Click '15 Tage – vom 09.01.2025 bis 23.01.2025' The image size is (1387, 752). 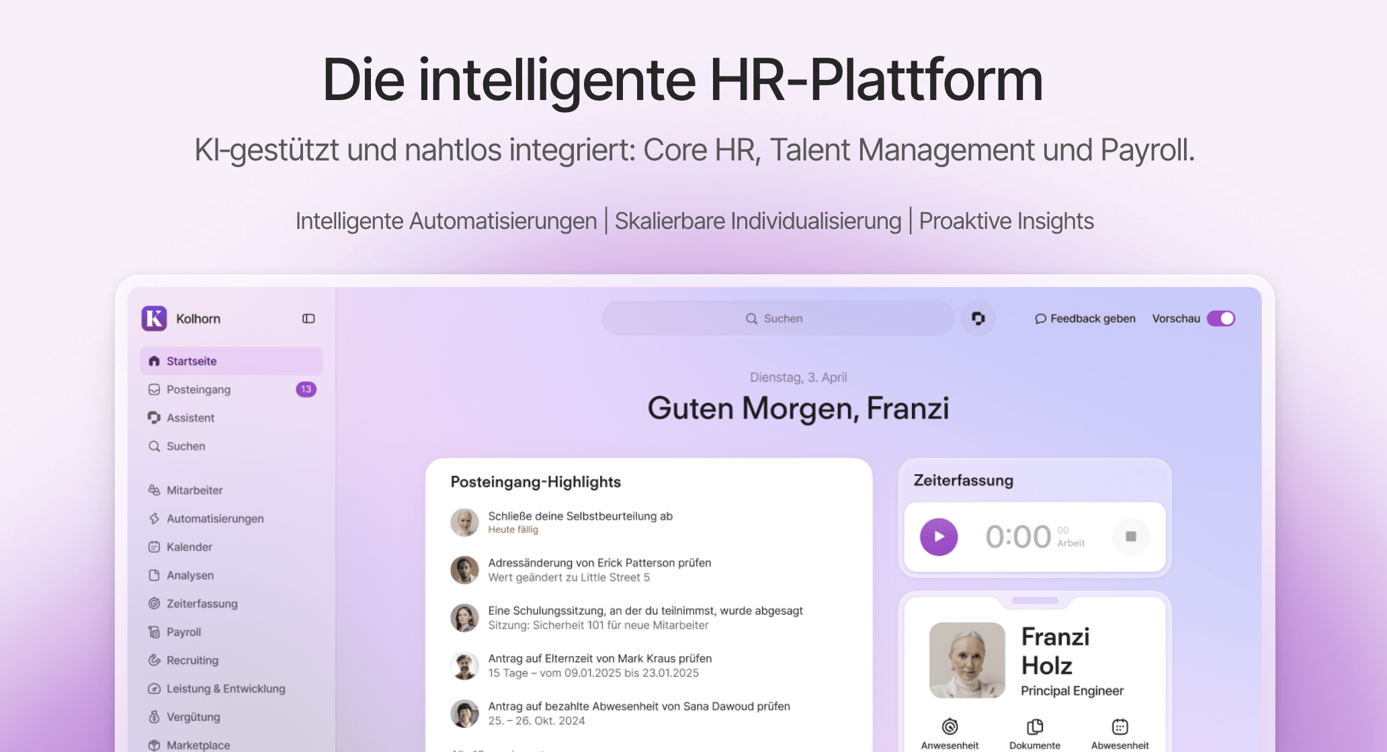(x=593, y=673)
